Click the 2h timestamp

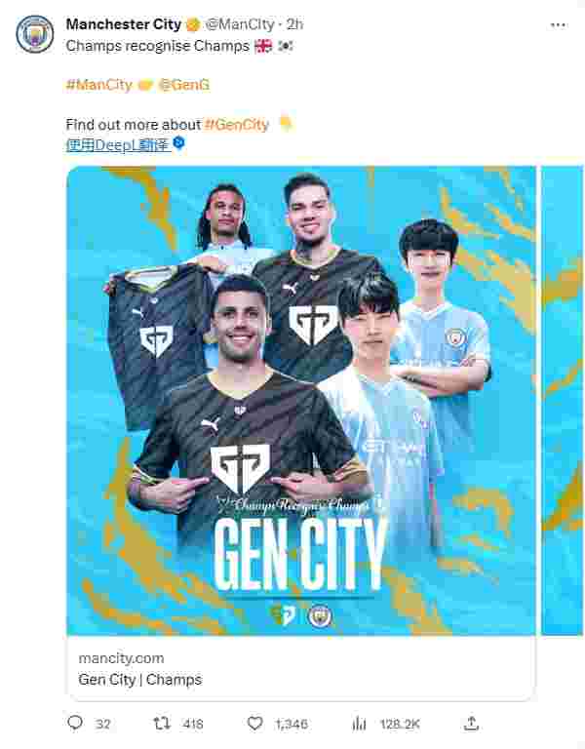pos(294,24)
